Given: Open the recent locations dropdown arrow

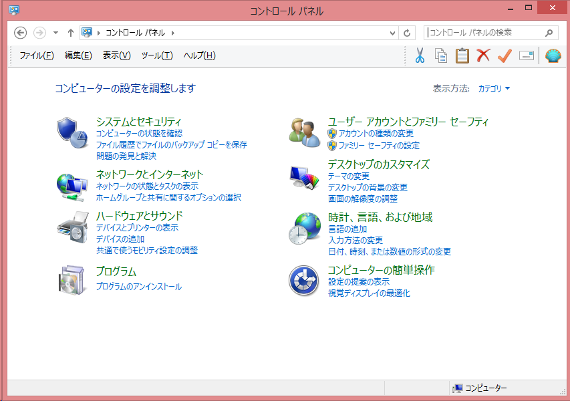Looking at the screenshot, I should coord(55,33).
